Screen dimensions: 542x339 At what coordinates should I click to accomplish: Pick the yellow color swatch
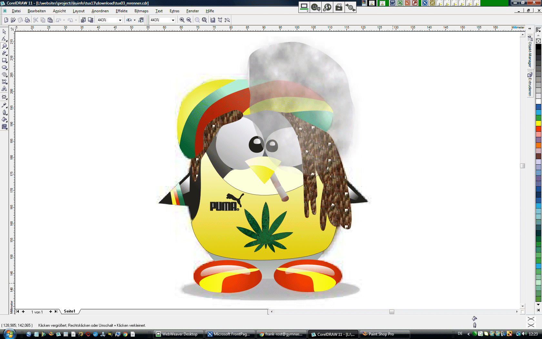pos(538,123)
